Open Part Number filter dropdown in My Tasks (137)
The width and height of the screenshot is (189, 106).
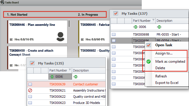(153, 20)
